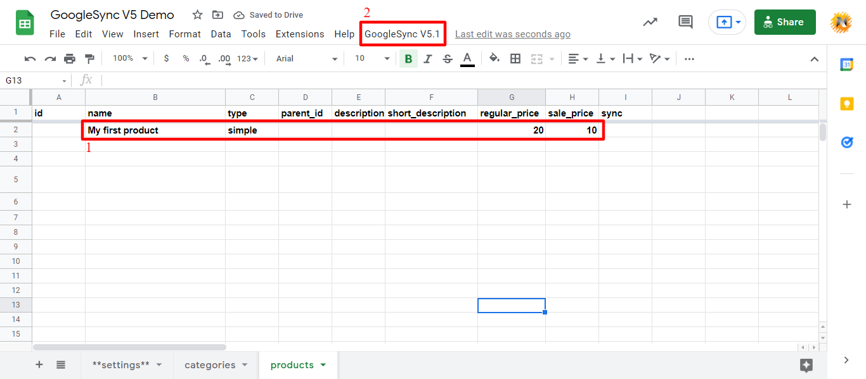866x379 pixels.
Task: Click the Share button
Action: tap(785, 22)
